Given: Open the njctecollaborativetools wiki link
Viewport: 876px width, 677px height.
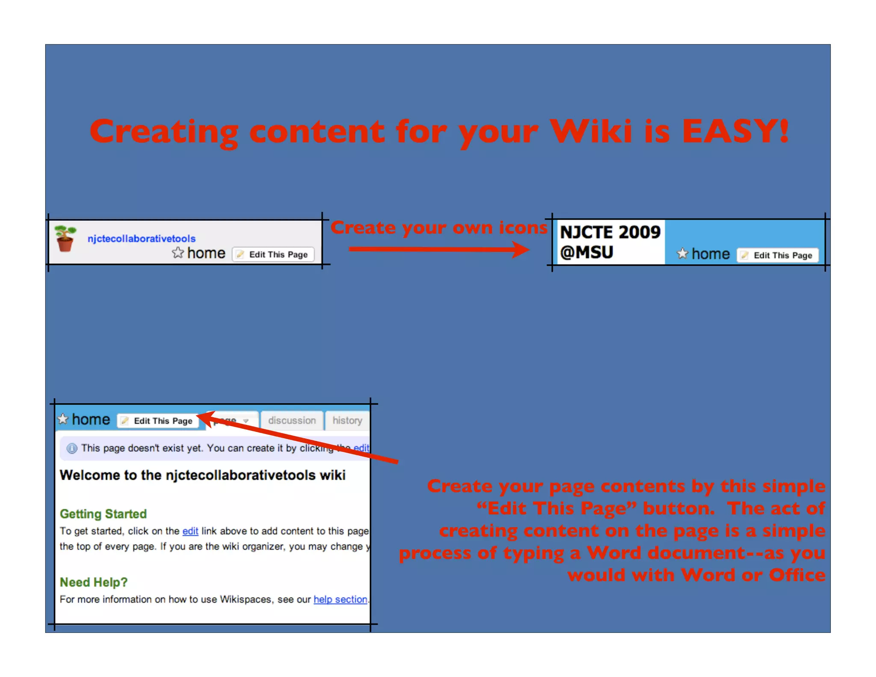Looking at the screenshot, I should coord(141,238).
